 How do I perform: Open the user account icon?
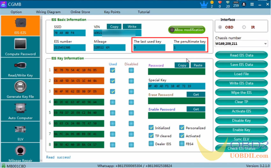point(244,4)
